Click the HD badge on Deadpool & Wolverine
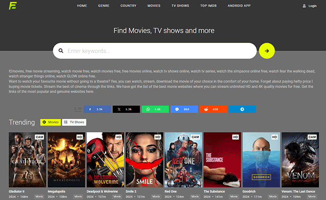 point(119,137)
